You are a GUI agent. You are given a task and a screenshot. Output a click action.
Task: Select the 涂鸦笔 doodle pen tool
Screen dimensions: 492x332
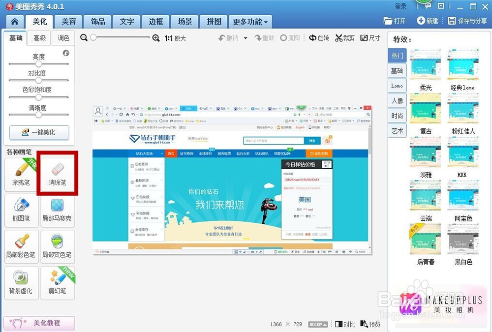point(21,174)
